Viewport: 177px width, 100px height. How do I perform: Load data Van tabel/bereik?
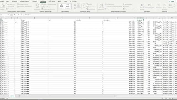coord(11,9)
